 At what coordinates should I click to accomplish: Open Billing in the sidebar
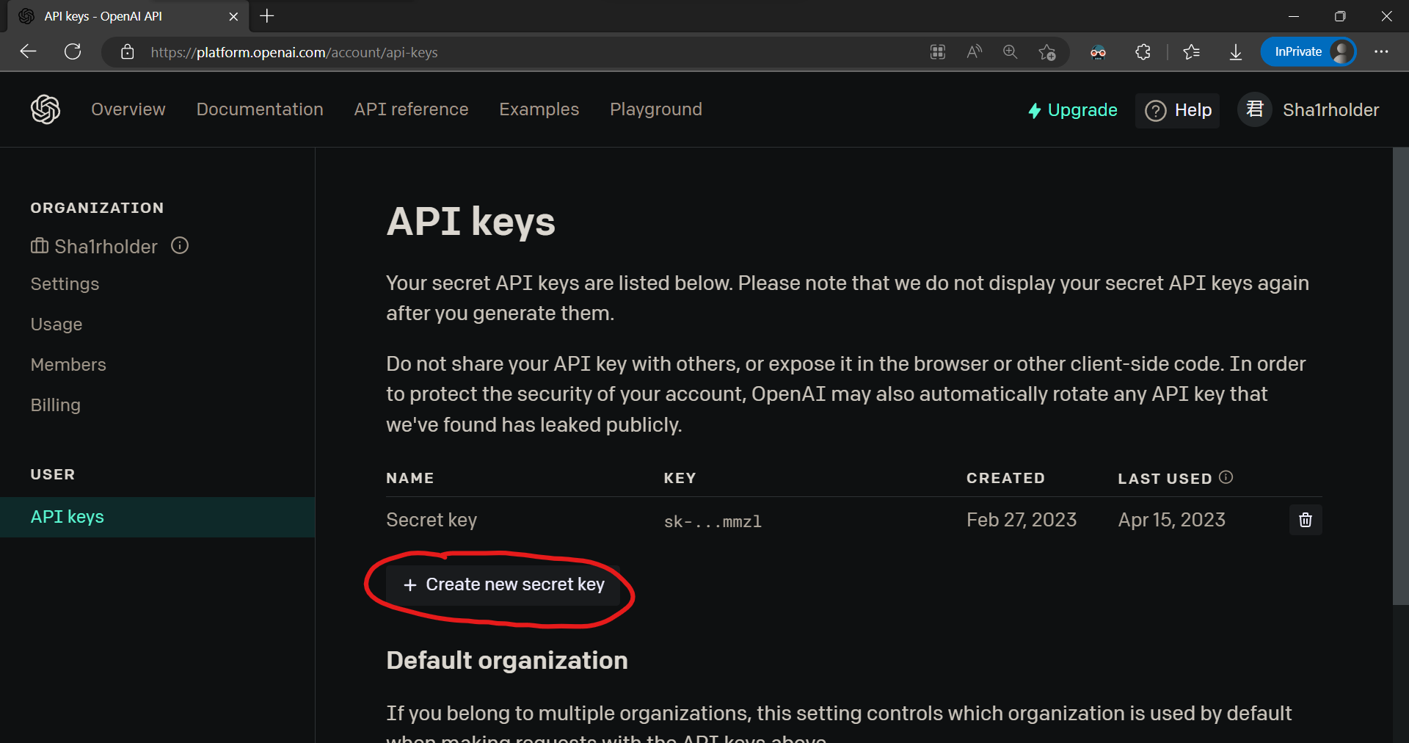click(56, 405)
